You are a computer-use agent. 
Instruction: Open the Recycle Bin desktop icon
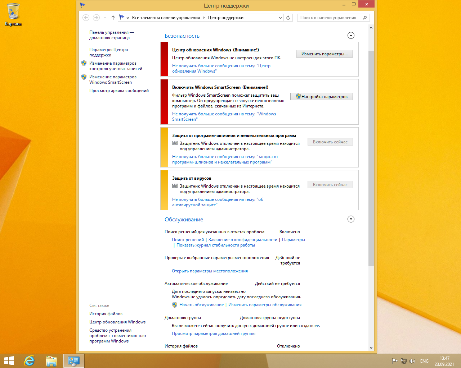coord(13,14)
